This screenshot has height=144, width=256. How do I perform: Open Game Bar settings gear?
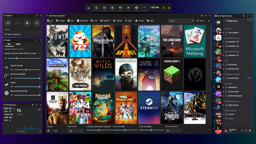point(169,8)
